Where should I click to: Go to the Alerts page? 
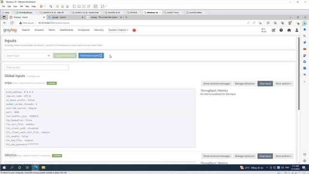click(x=52, y=30)
